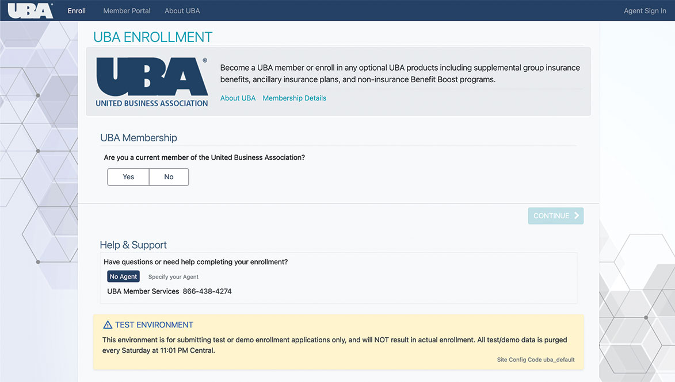The width and height of the screenshot is (675, 382).
Task: Click the UBA Member Services phone number
Action: [x=207, y=291]
